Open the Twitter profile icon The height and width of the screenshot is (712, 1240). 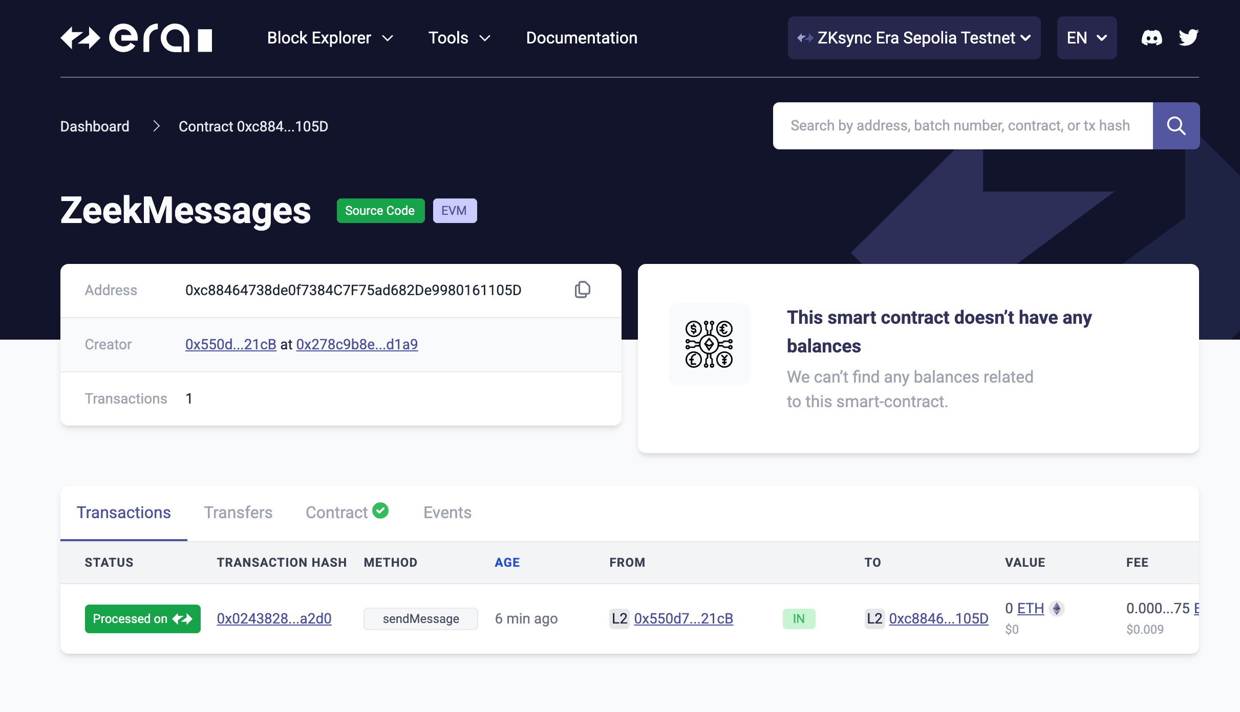click(x=1189, y=37)
